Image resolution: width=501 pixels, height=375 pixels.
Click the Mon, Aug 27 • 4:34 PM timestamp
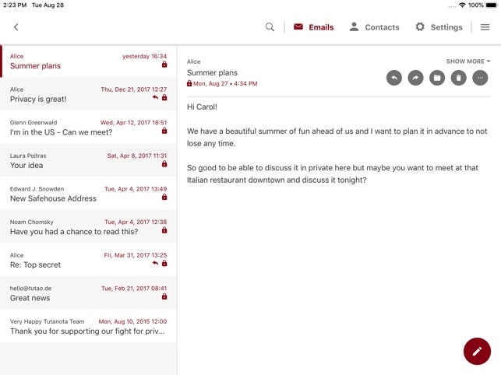click(225, 83)
